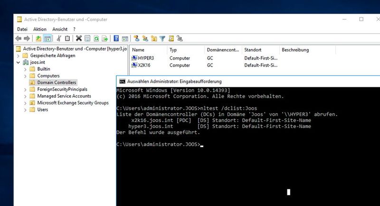Click the HYPER3 computer icon in the list

pyautogui.click(x=134, y=58)
